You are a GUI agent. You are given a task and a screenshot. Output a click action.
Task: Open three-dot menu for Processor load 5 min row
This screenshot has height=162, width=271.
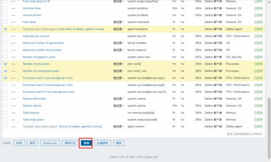(13, 85)
